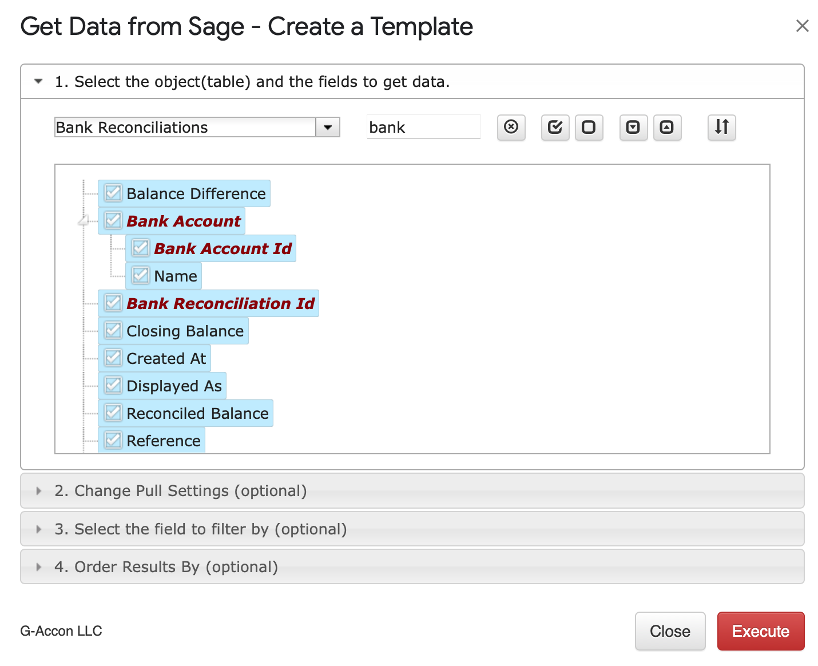
Task: Click the collapse all nodes icon
Action: [x=667, y=127]
